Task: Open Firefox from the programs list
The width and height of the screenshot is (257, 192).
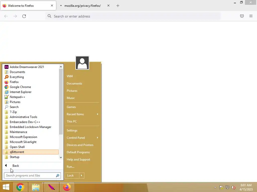Action: [x=31, y=82]
